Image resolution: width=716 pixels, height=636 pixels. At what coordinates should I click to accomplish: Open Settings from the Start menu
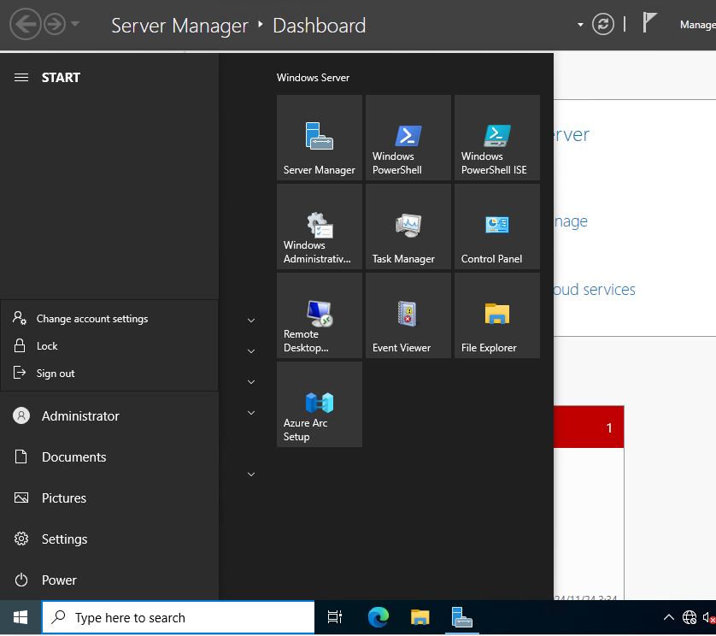pos(109,539)
